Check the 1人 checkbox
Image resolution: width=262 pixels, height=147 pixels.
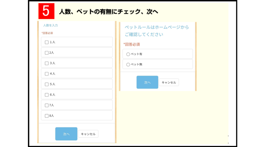pyautogui.click(x=47, y=42)
